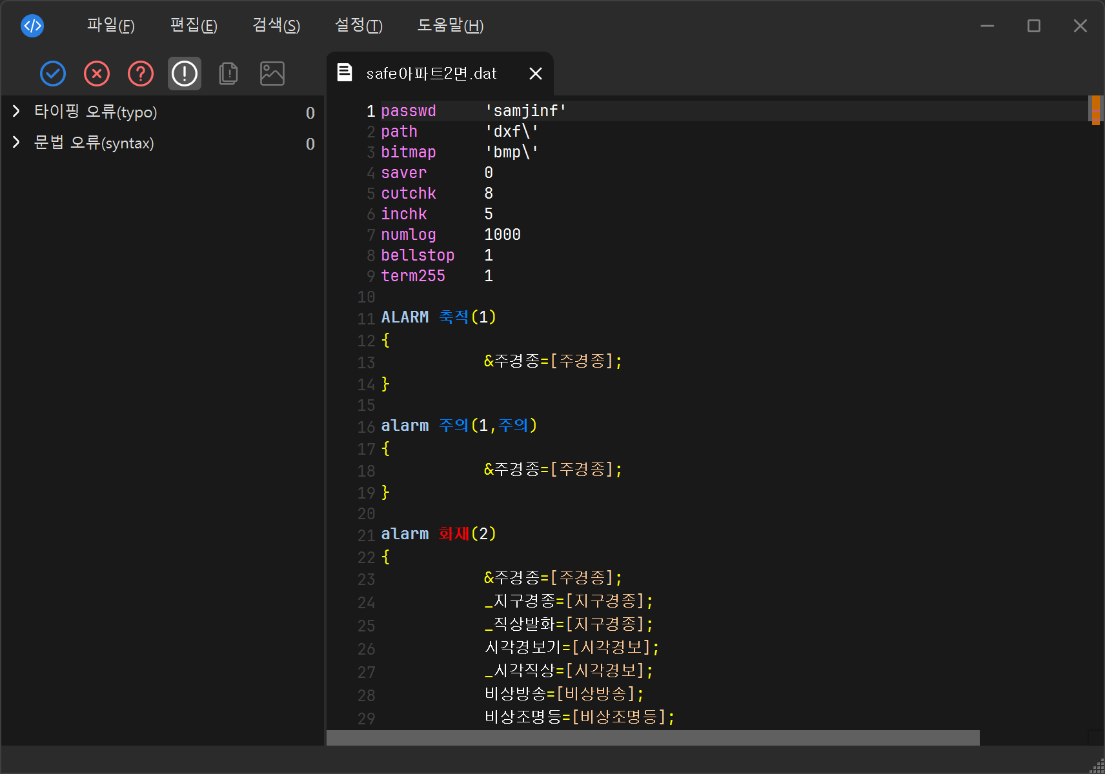Expand the 타이핑 오류(typo) tree item
The height and width of the screenshot is (774, 1105).
click(x=16, y=112)
